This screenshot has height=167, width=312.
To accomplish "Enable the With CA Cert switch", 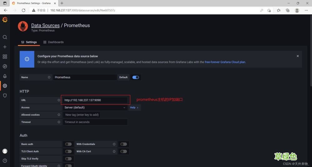I will tap(124, 151).
